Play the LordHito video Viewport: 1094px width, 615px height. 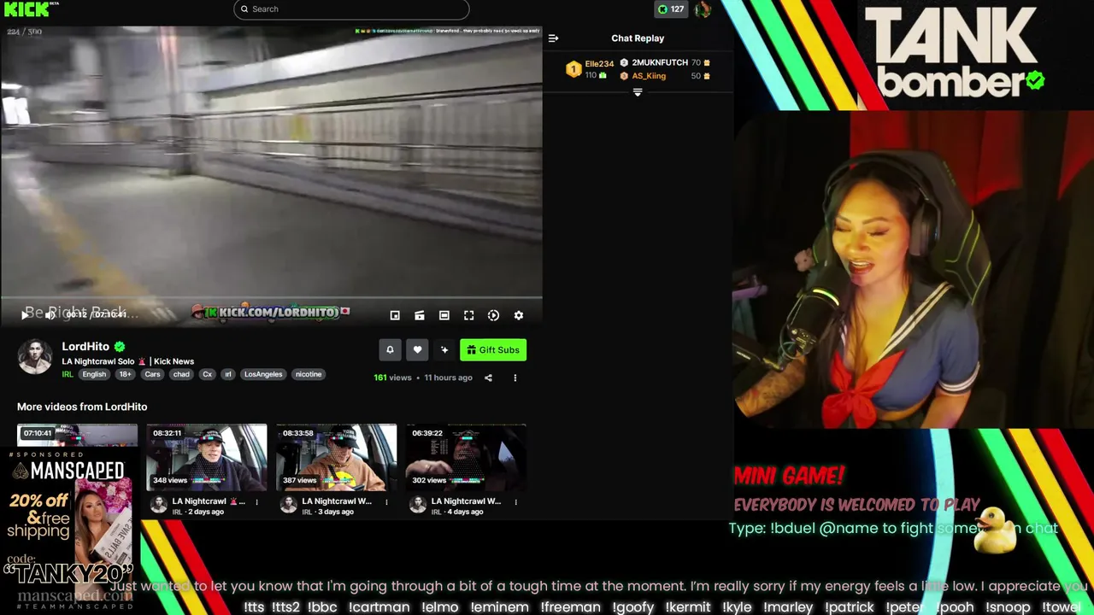[x=24, y=315]
